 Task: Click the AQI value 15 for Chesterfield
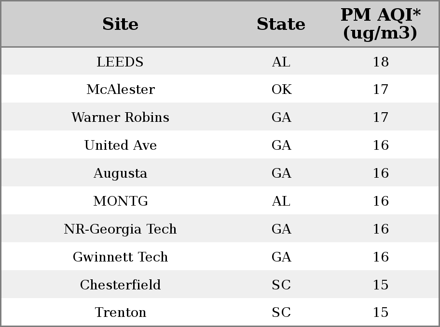[x=381, y=285]
